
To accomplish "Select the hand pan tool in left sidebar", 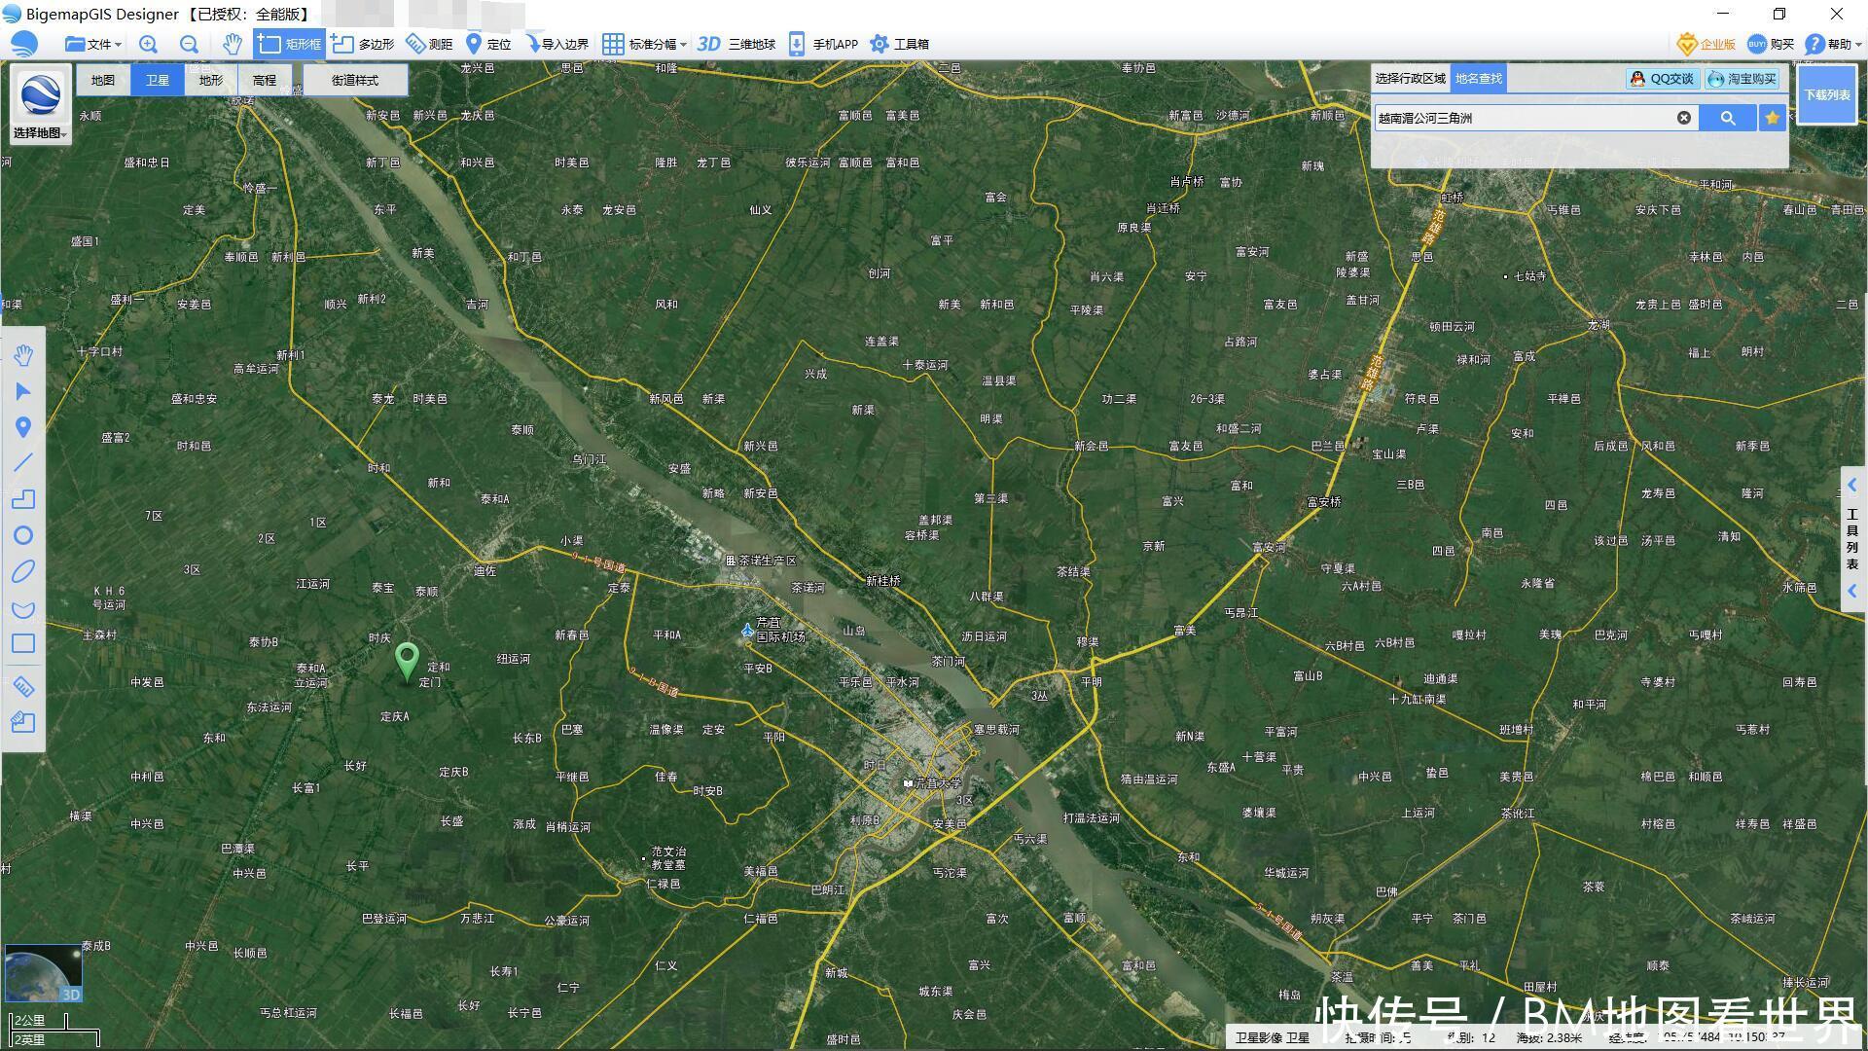I will click(23, 355).
